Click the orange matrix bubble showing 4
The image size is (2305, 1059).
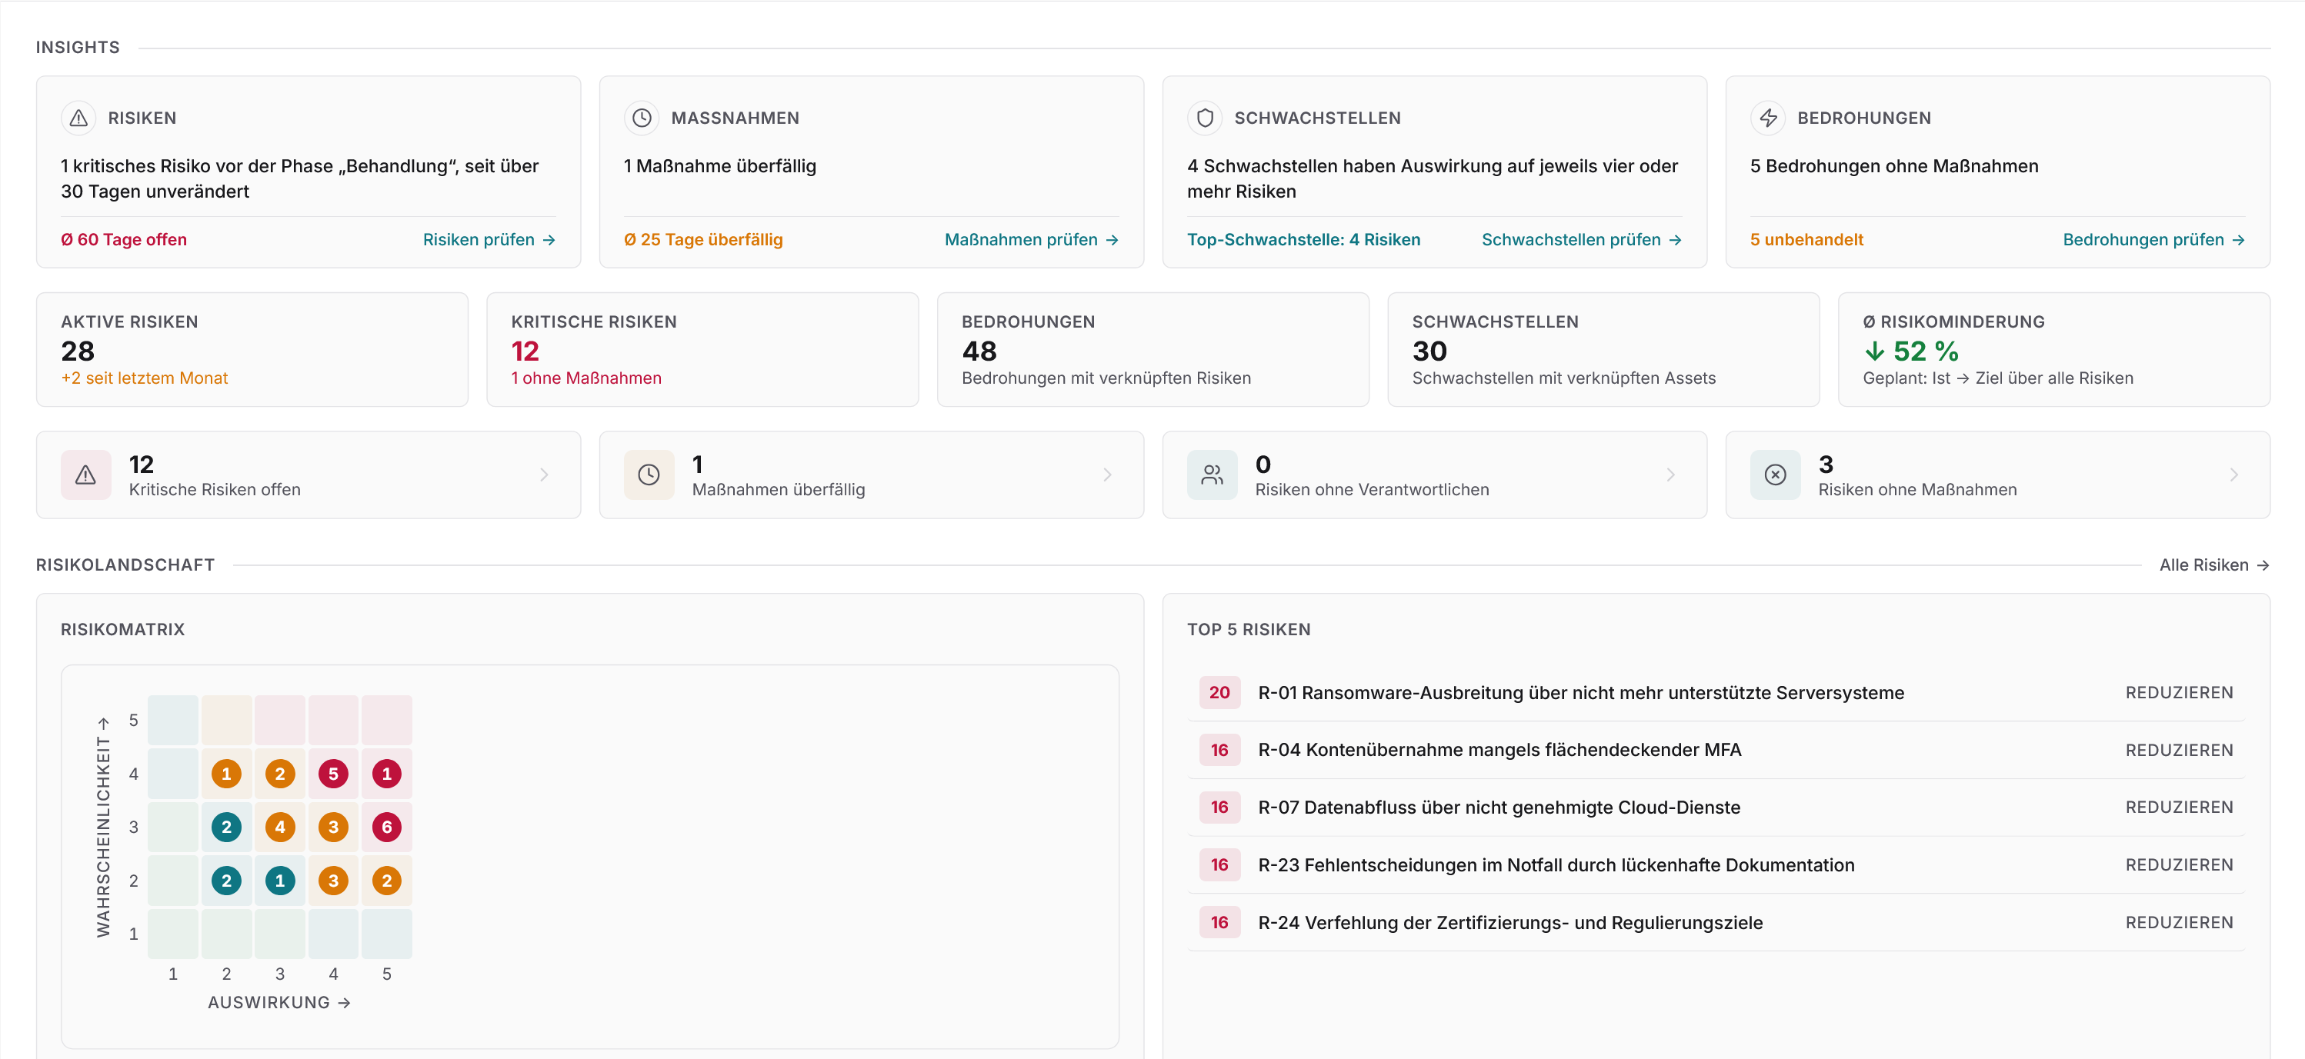[x=280, y=828]
